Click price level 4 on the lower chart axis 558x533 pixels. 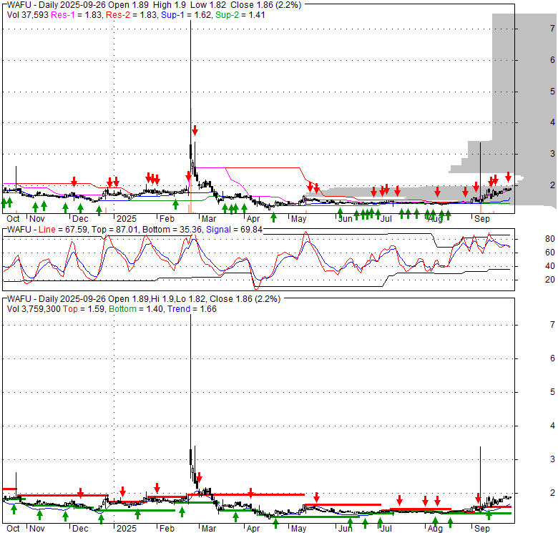[x=552, y=426]
